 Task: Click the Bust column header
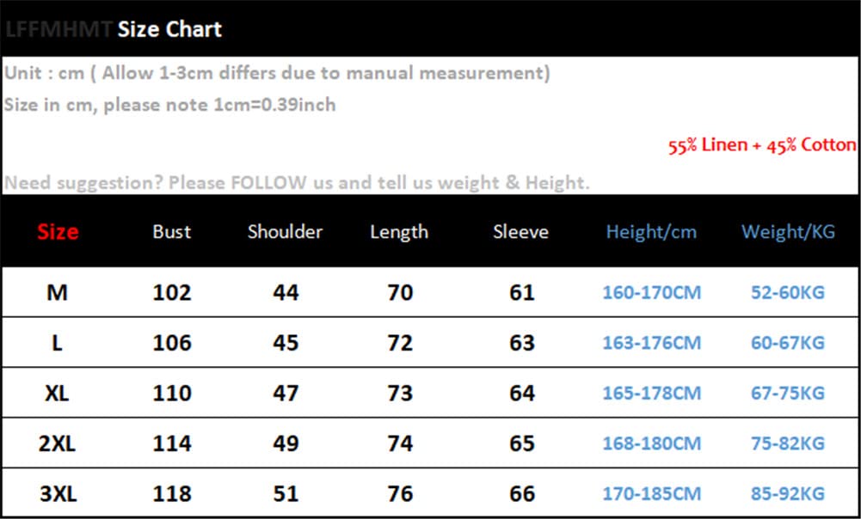coord(172,231)
